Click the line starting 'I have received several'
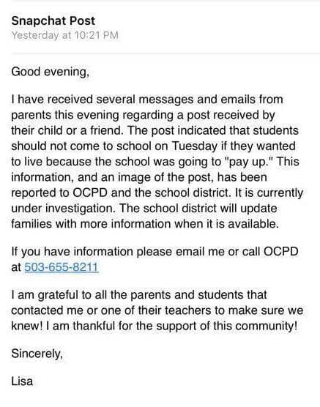 [147, 100]
